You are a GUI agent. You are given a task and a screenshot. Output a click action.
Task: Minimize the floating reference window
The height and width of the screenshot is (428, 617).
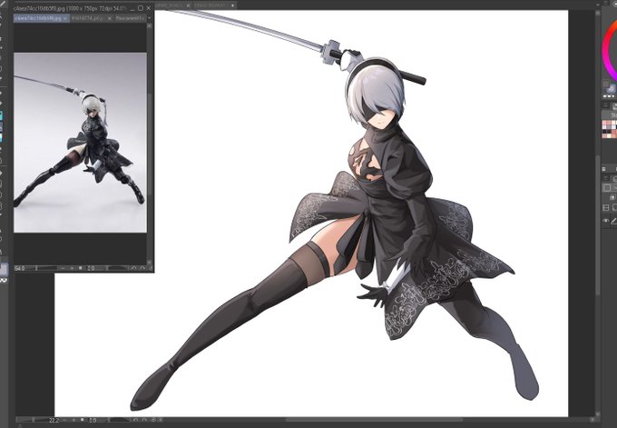[x=132, y=8]
